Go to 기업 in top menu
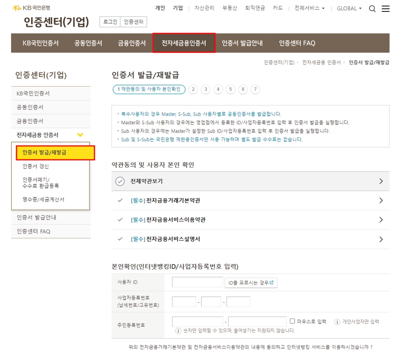401x351 pixels. coord(178,8)
